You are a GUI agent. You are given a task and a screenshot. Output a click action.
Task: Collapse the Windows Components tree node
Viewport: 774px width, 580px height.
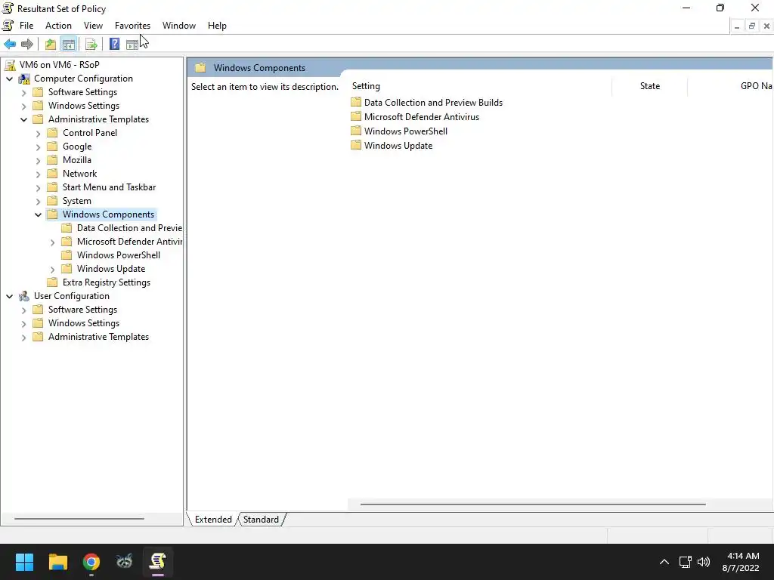click(x=38, y=214)
